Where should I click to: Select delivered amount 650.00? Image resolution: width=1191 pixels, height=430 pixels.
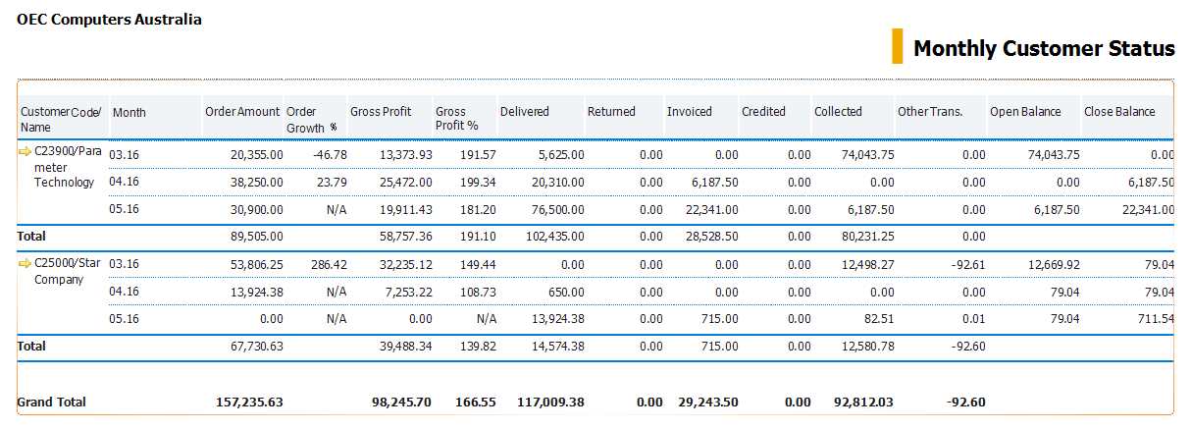pos(566,293)
